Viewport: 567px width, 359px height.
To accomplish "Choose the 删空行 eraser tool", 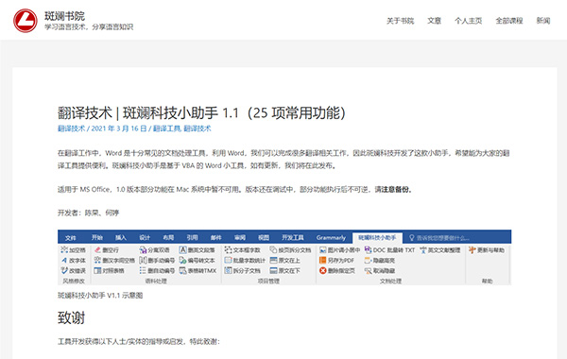I will 106,249.
